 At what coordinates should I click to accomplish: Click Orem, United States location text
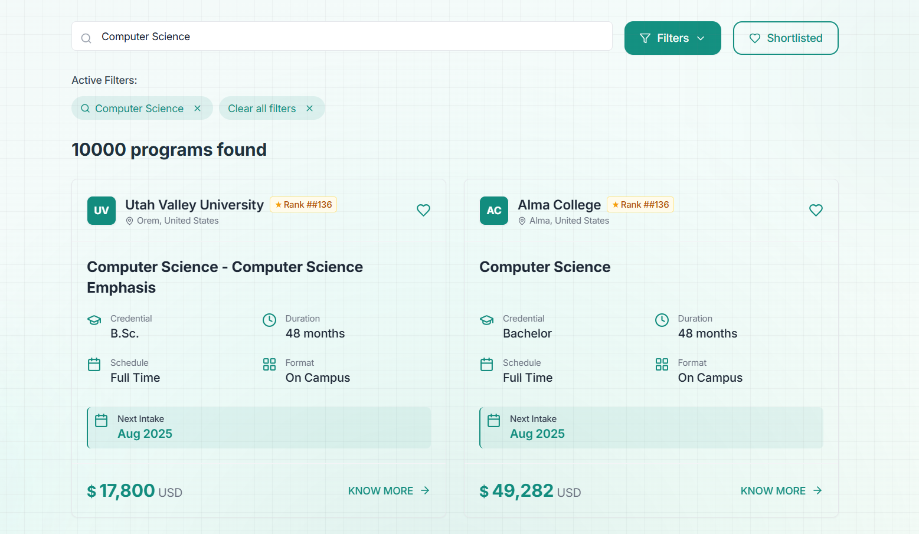point(178,221)
